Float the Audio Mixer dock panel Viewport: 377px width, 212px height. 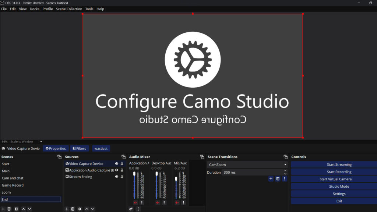tap(202, 157)
